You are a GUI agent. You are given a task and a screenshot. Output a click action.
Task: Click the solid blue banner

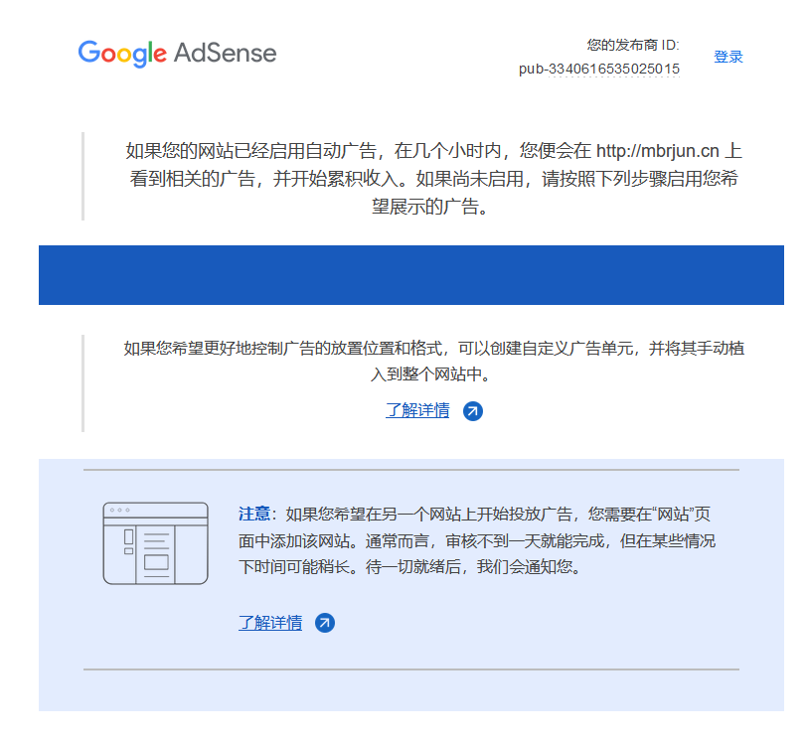tap(411, 275)
